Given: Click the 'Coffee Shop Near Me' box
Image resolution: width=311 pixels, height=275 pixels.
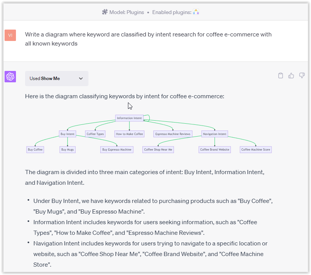Looking at the screenshot, I should (x=158, y=149).
